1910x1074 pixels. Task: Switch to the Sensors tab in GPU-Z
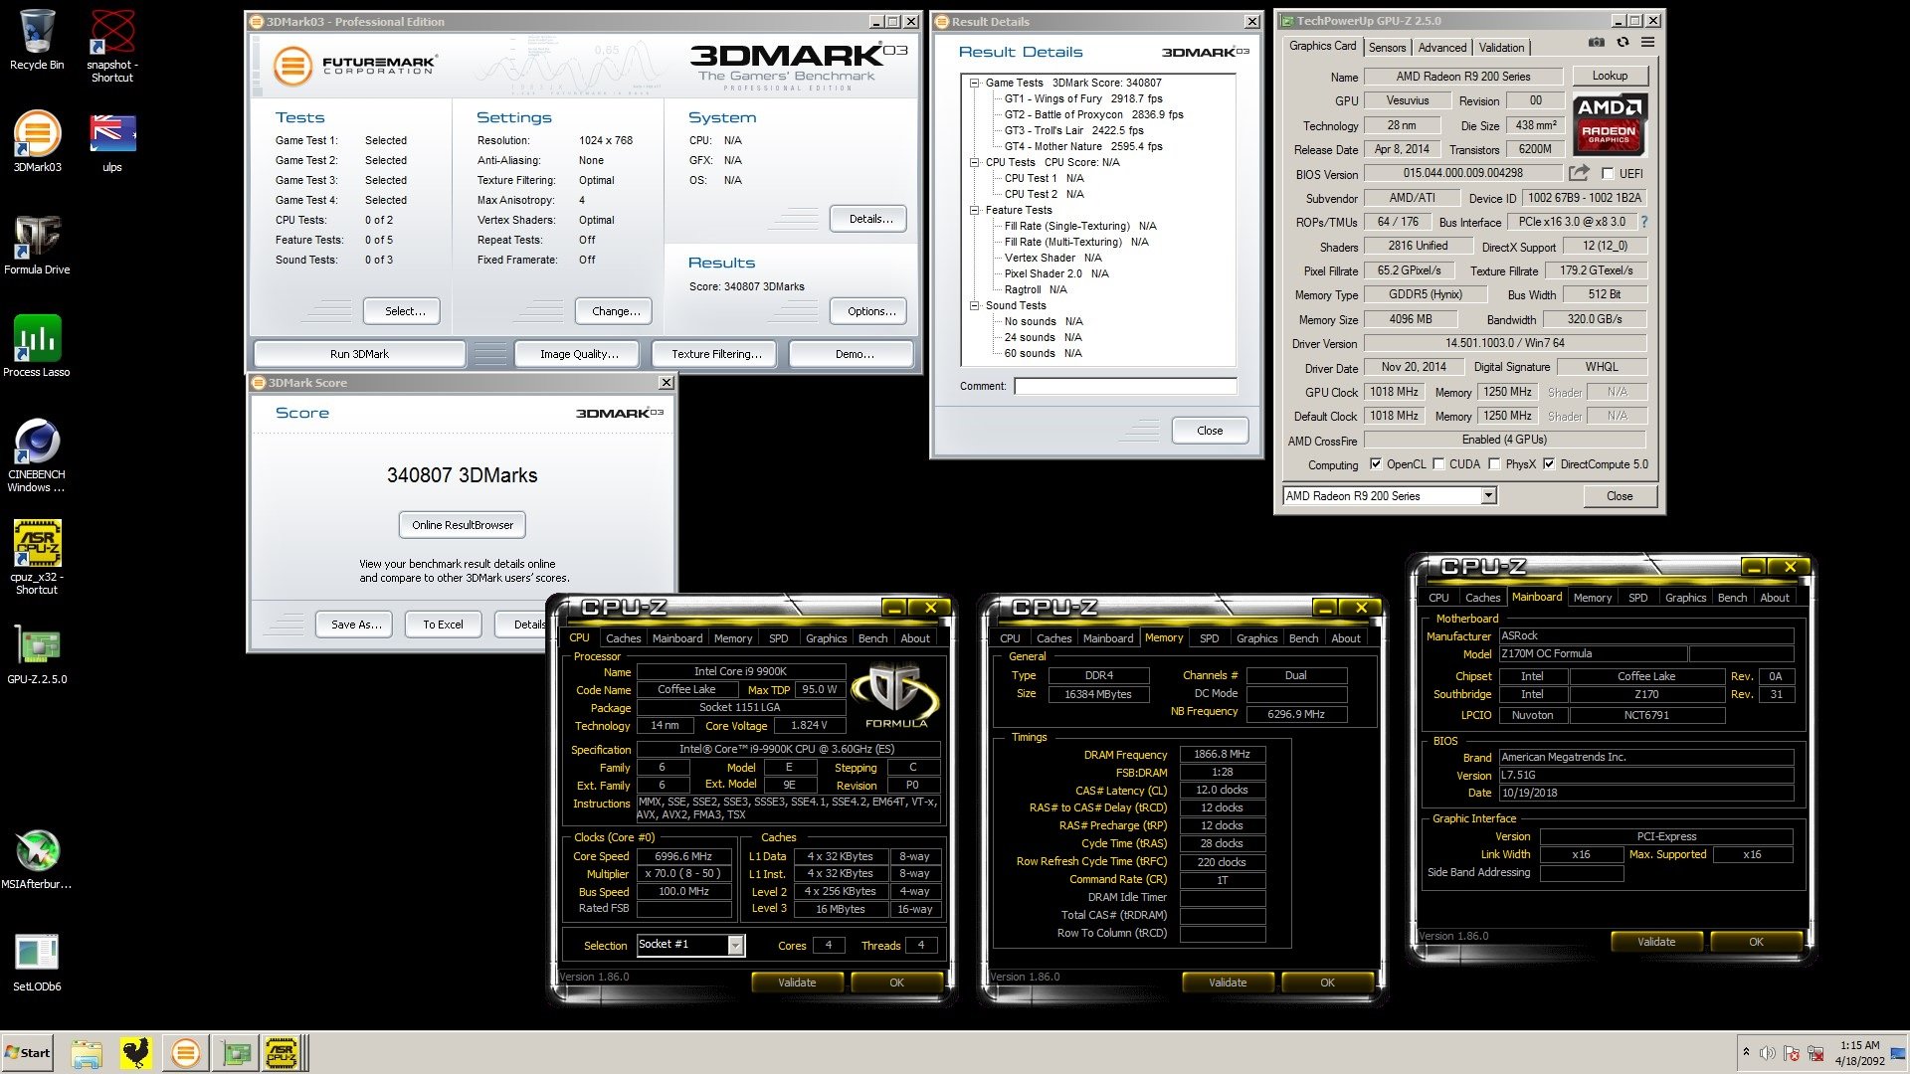(1387, 48)
